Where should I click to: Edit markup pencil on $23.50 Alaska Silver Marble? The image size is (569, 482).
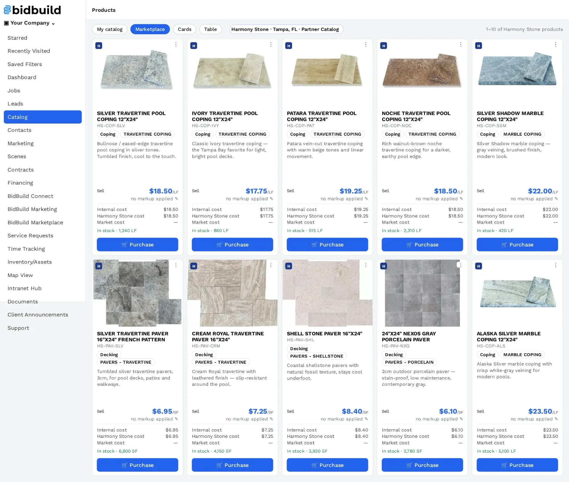[x=556, y=419]
